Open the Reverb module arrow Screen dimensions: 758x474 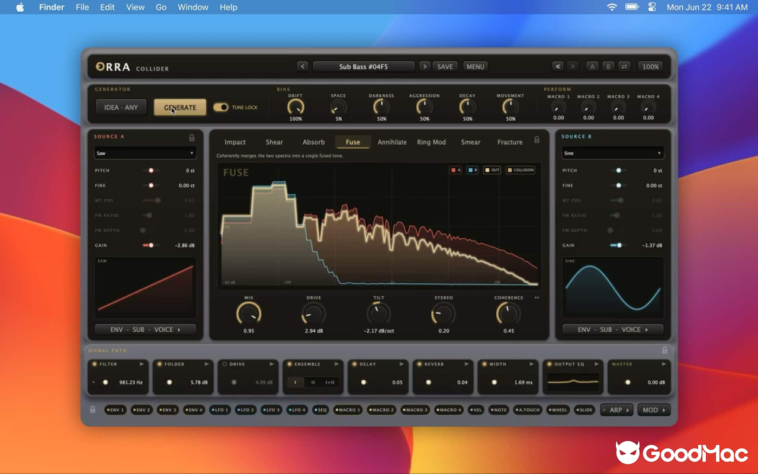coord(467,364)
